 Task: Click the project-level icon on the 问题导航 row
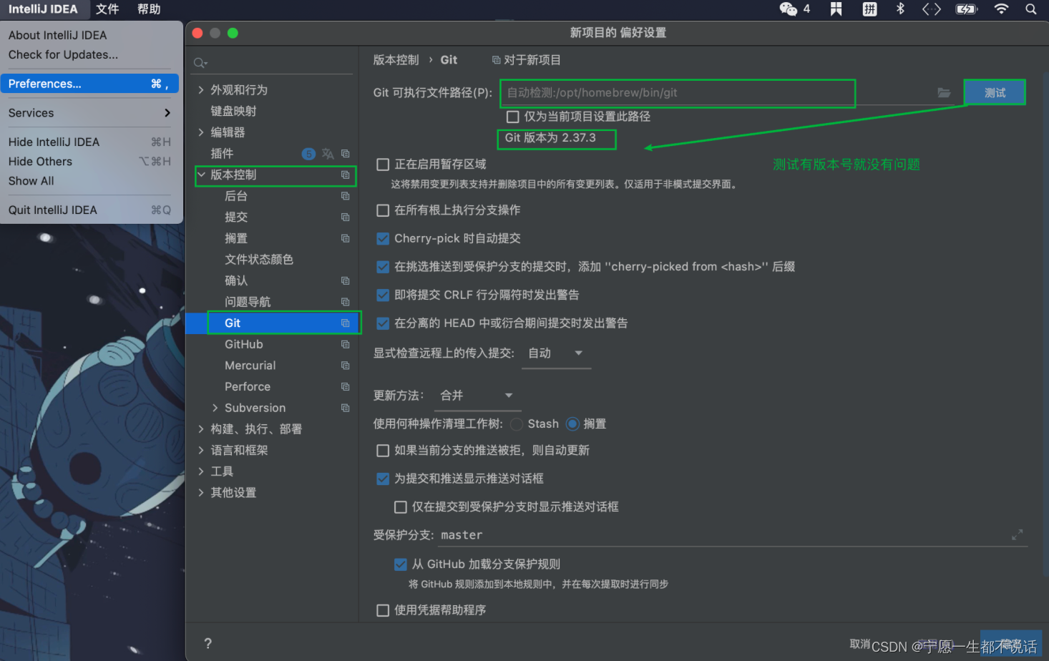coord(345,302)
